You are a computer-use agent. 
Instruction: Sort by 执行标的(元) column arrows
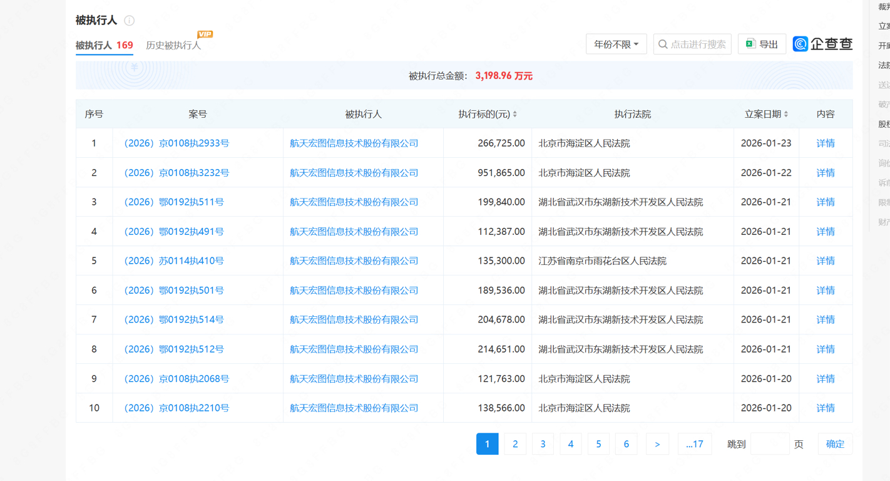(x=515, y=115)
